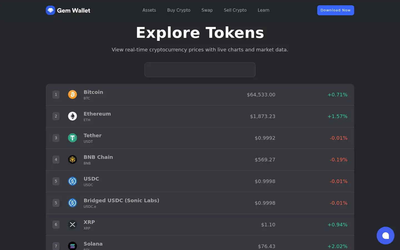The height and width of the screenshot is (250, 400).
Task: Click Solana price $76.43
Action: click(267, 246)
